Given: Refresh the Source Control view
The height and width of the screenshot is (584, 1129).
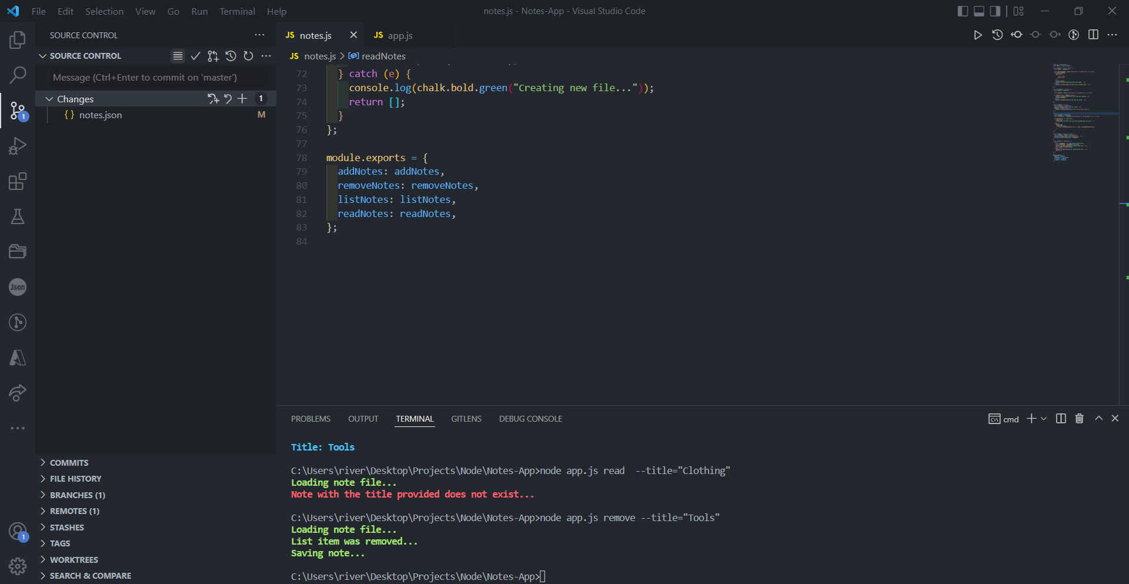Looking at the screenshot, I should click(x=248, y=56).
